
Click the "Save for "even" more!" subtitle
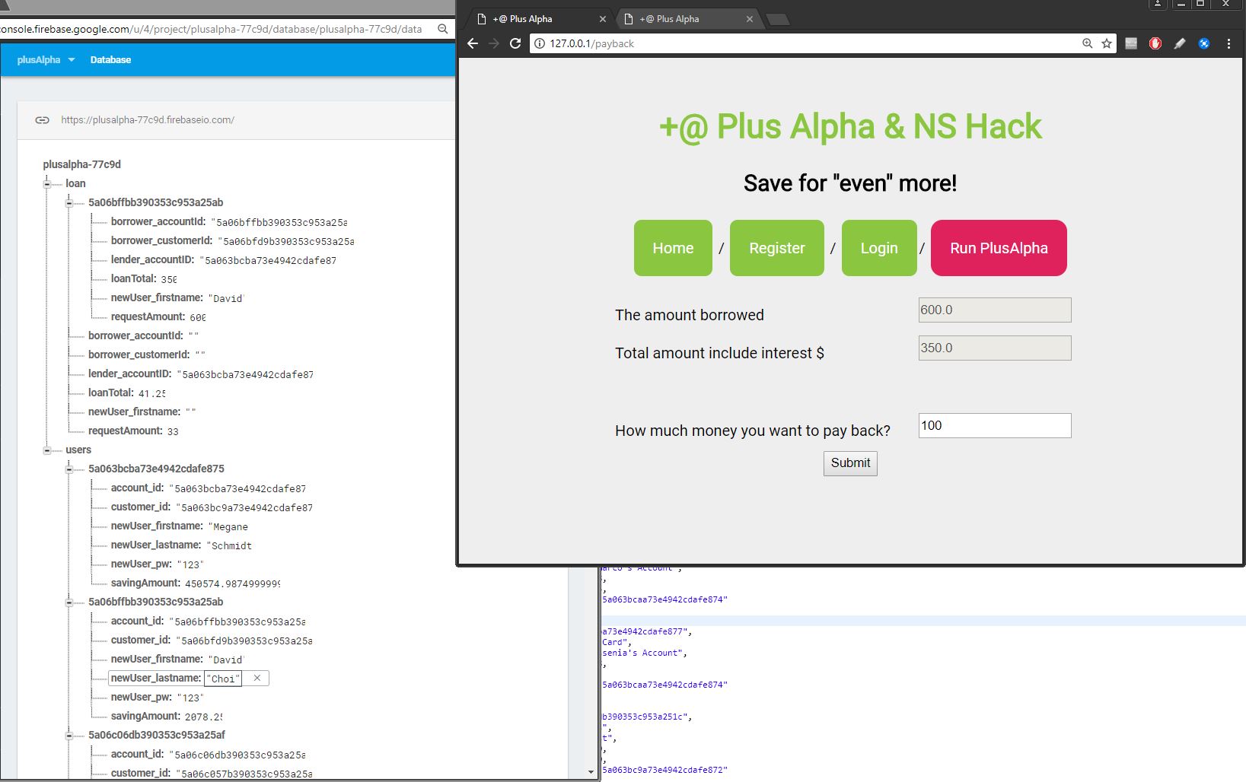click(x=850, y=183)
